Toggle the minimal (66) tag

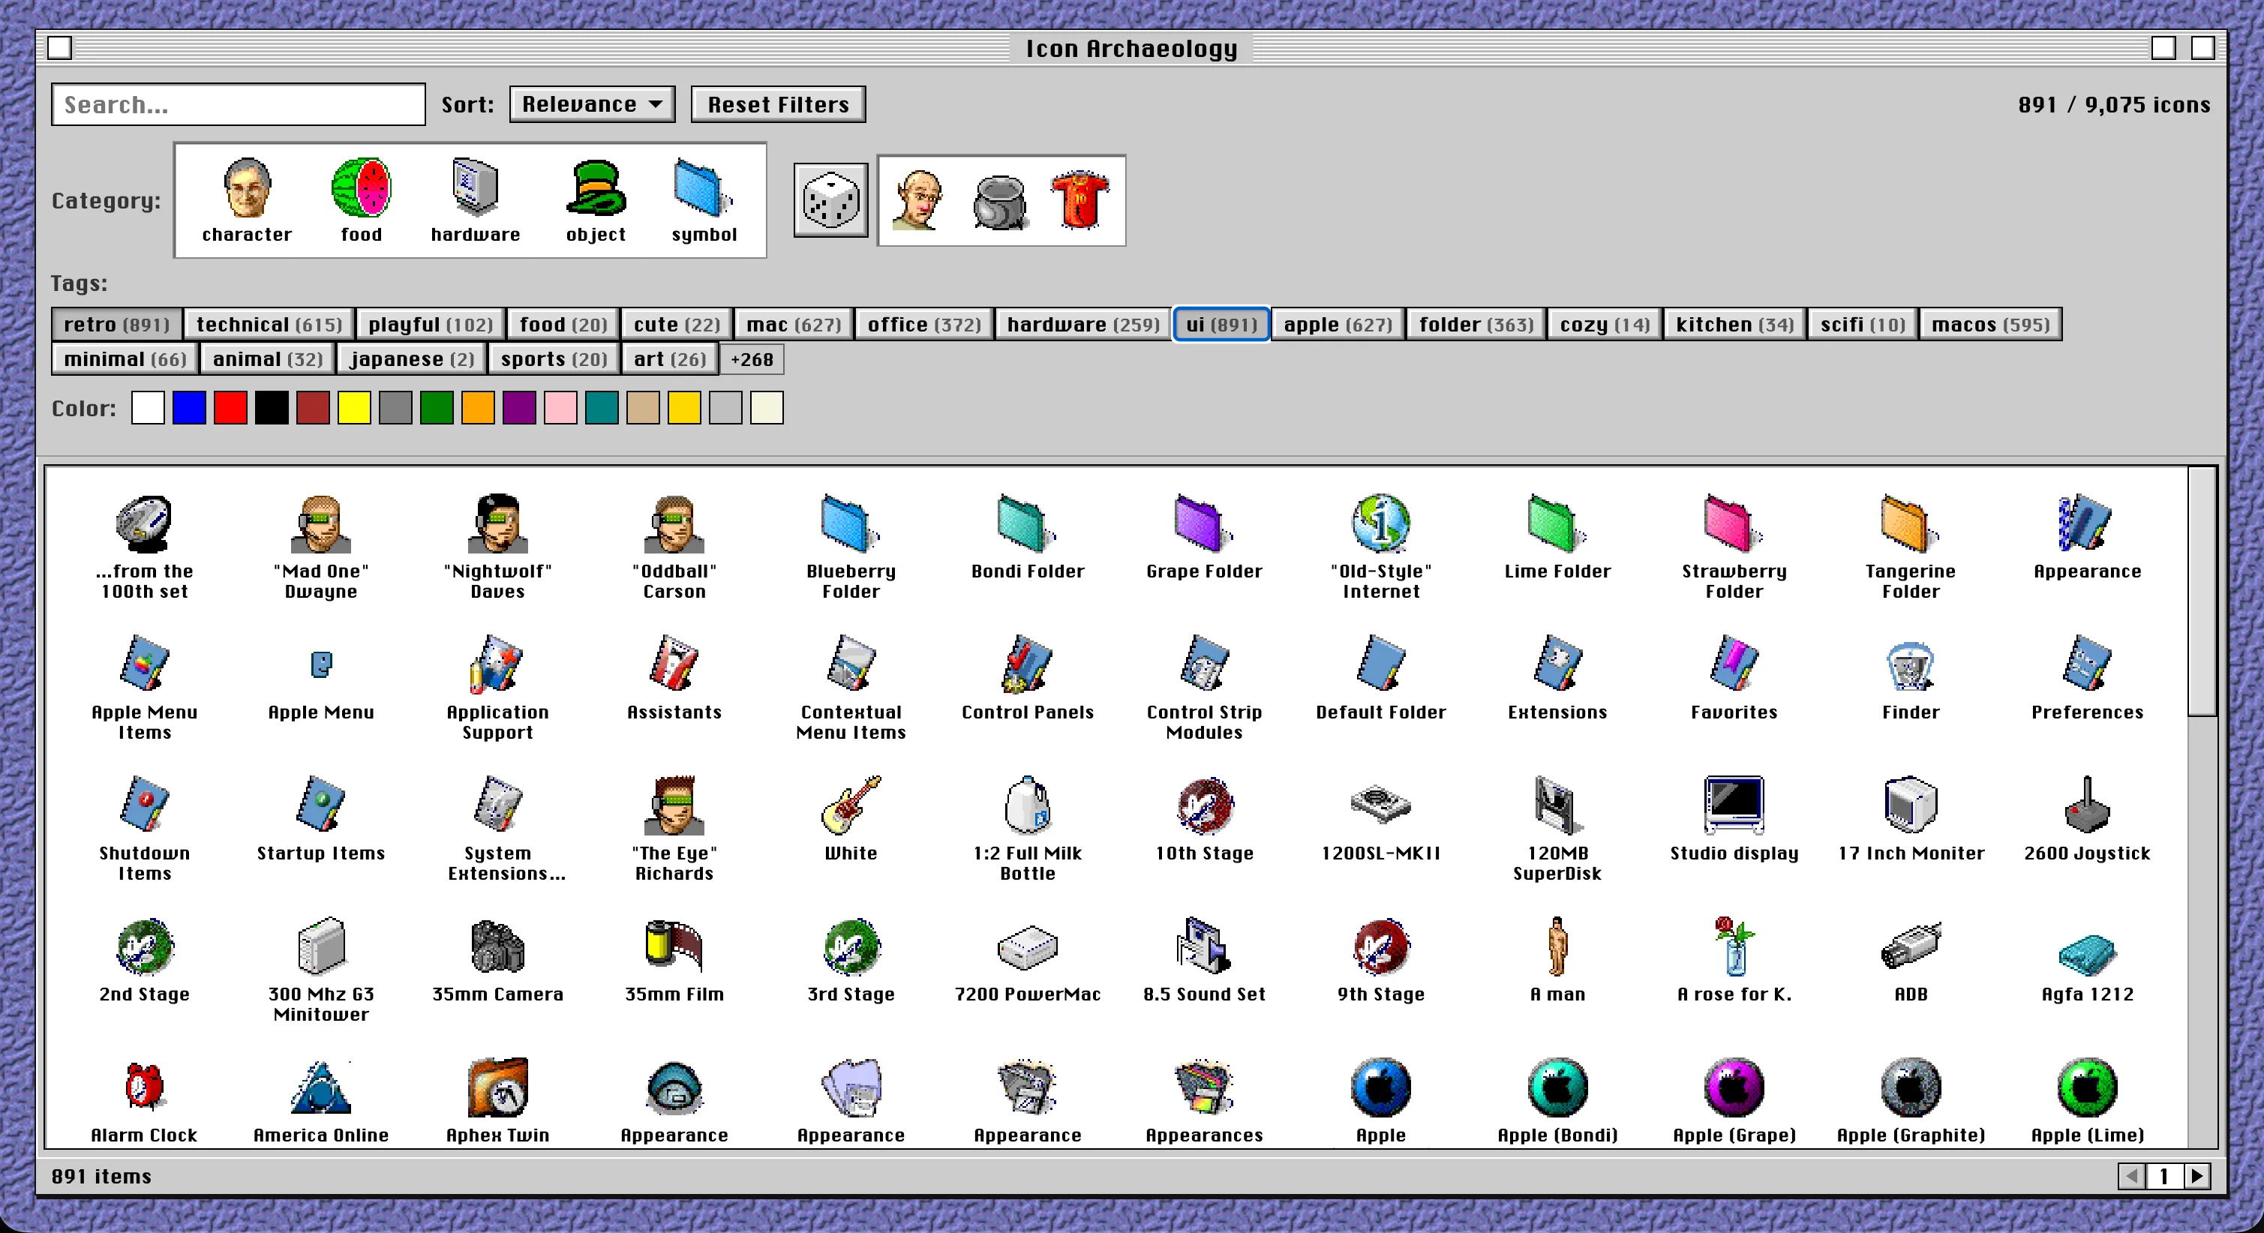[x=125, y=358]
